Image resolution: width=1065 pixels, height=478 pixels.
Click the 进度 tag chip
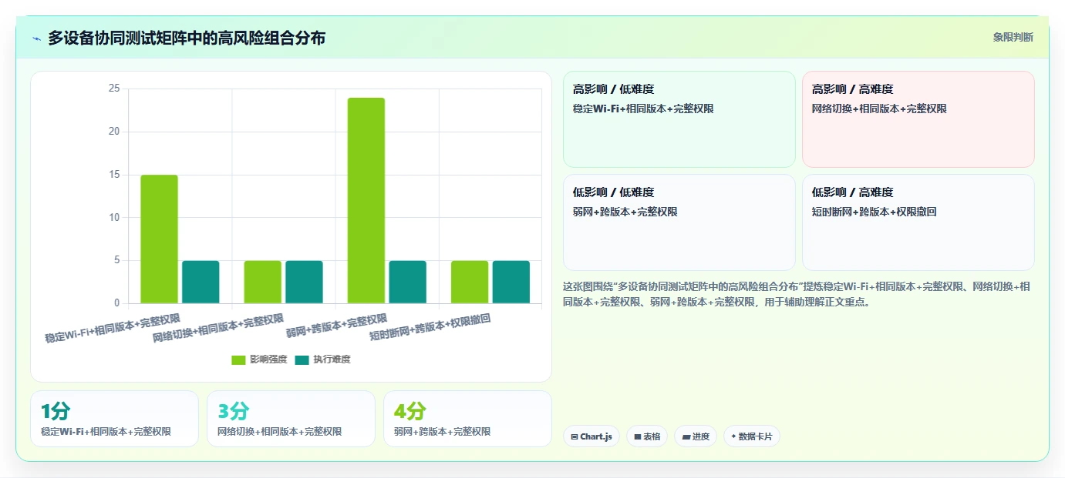(696, 436)
